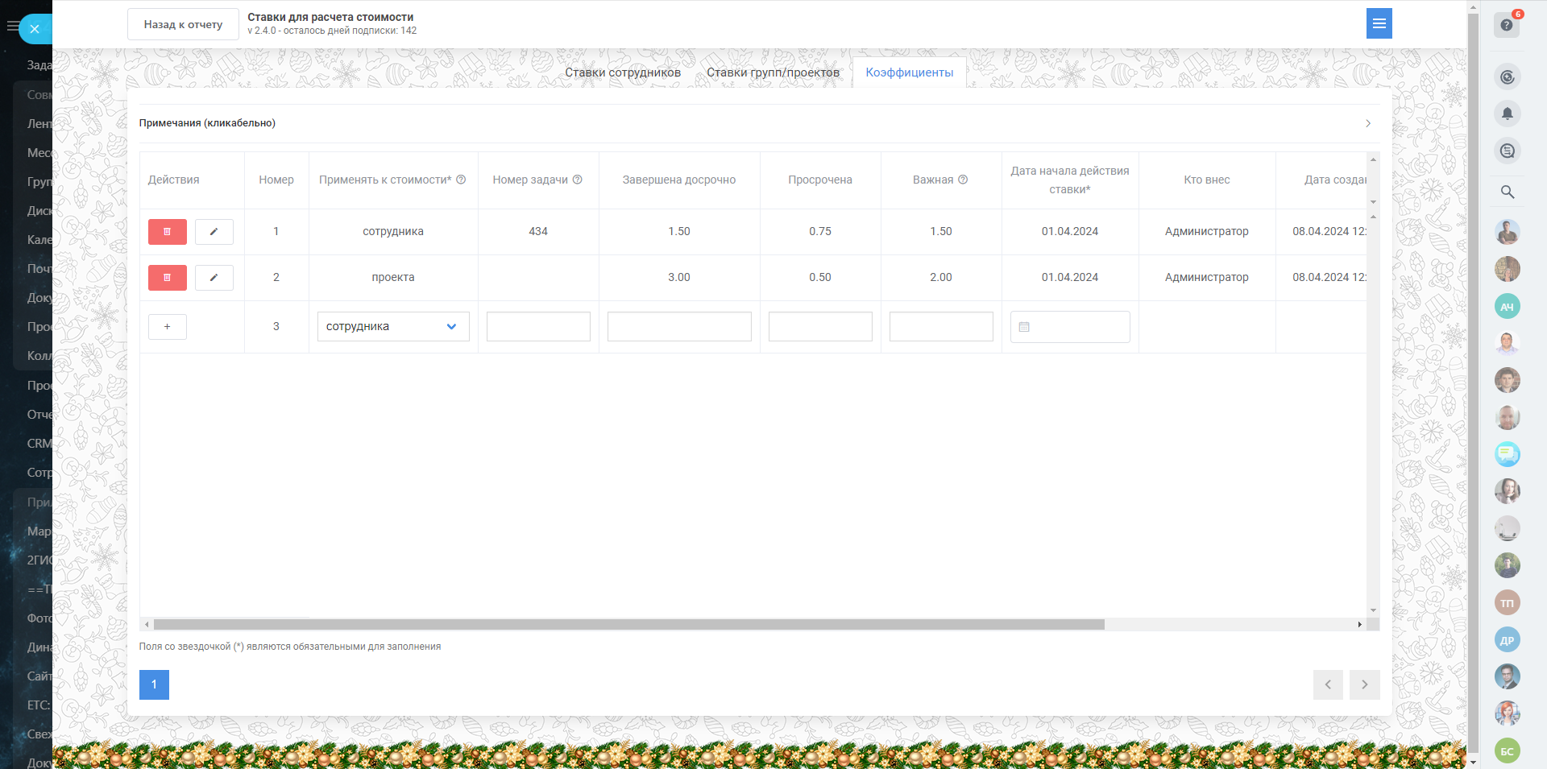Show tooltip for Номер задачи column
1547x769 pixels.
click(x=577, y=180)
